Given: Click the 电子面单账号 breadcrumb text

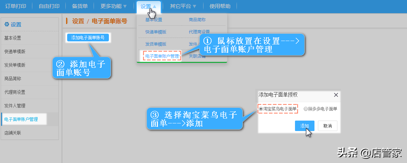Looking at the screenshot, I should 109,21.
